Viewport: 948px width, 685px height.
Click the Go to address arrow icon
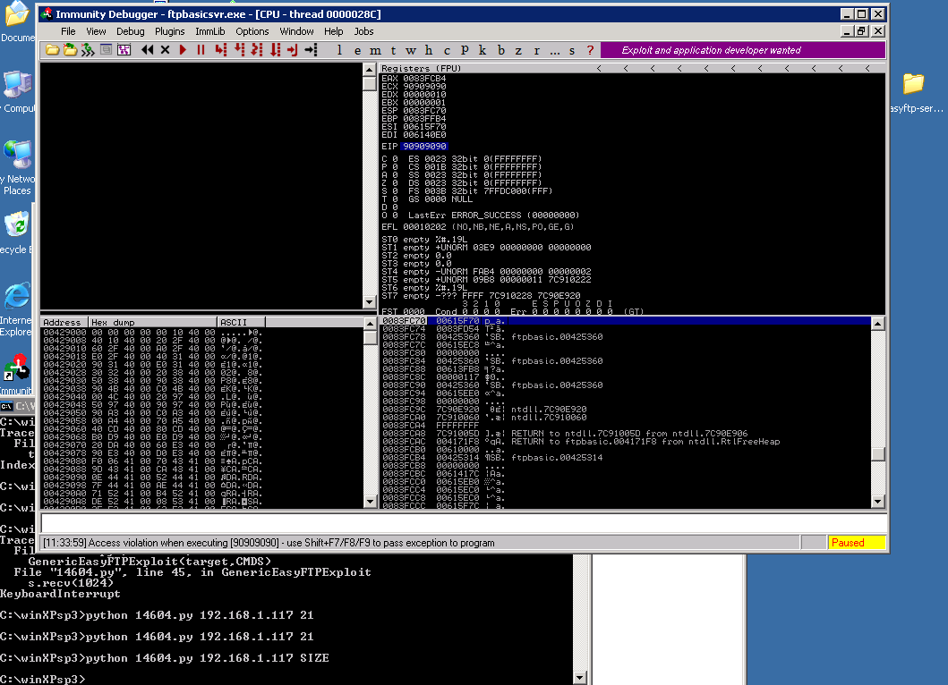point(311,50)
